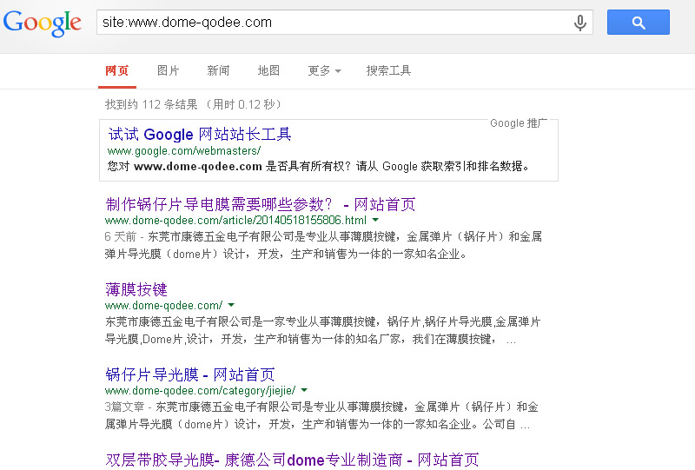Viewport: 695px width, 470px height.
Task: Activate voice search microphone icon
Action: click(579, 23)
